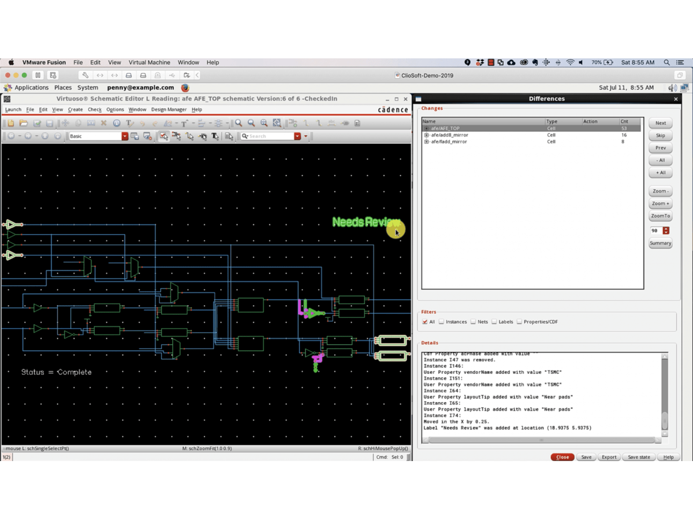Select the Zoom In tool on the toolbar
The image size is (693, 520).
pos(238,123)
